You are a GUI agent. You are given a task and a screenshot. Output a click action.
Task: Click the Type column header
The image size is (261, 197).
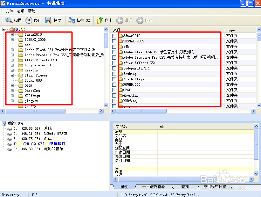click(240, 30)
